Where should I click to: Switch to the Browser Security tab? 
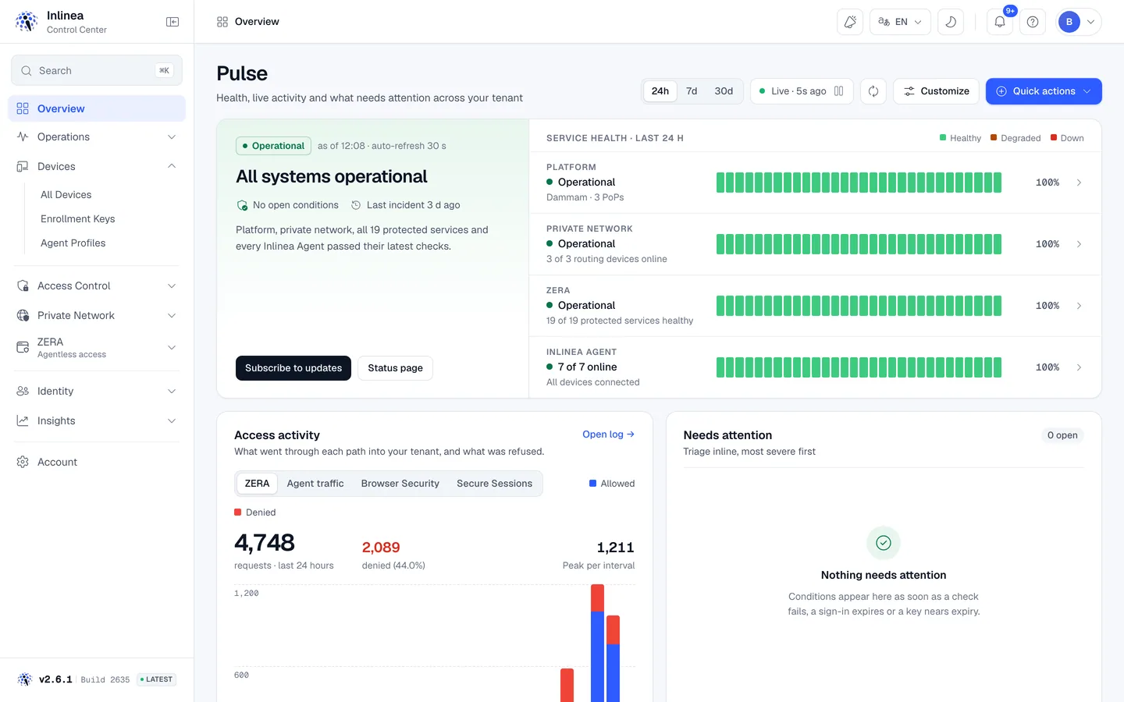click(x=400, y=484)
